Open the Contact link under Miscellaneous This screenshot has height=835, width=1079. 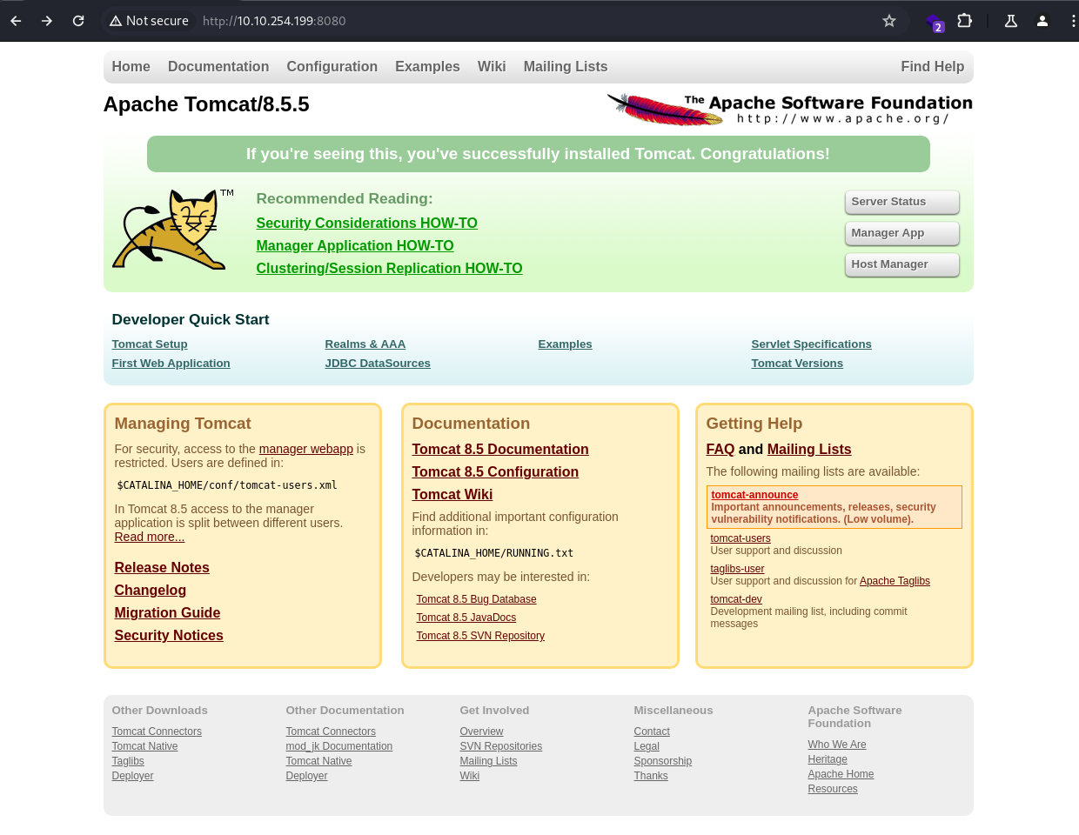pos(652,731)
